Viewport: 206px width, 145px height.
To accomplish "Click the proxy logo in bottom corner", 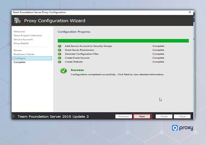I will tap(182, 128).
